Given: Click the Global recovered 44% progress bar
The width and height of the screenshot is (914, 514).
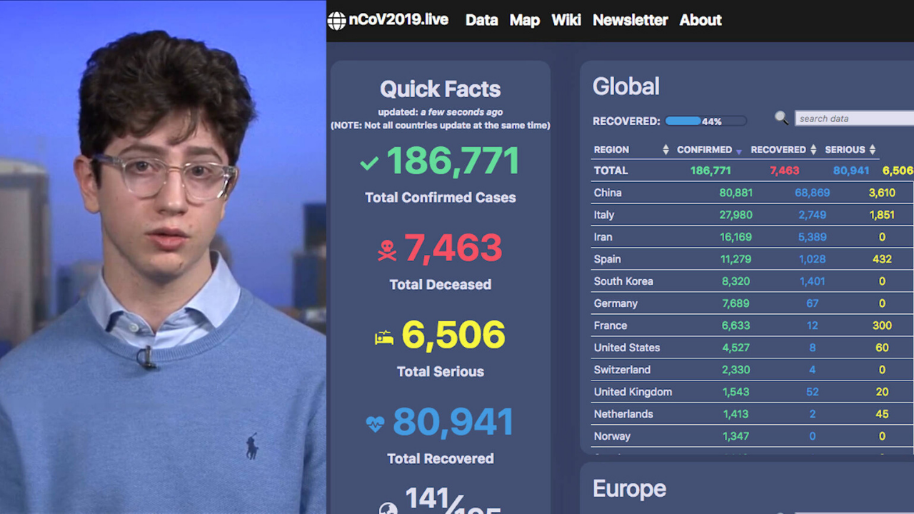Looking at the screenshot, I should [x=705, y=121].
